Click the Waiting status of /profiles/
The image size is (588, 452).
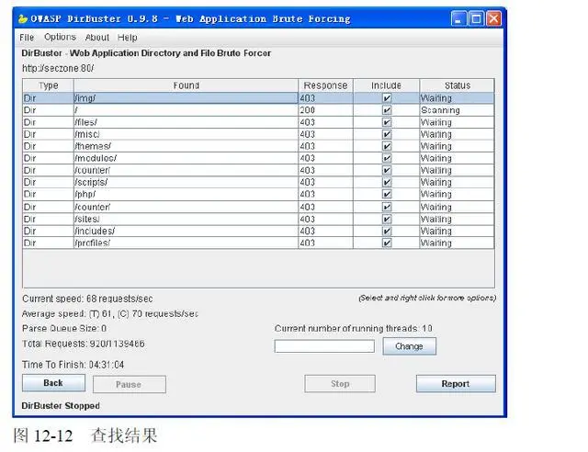(x=458, y=243)
